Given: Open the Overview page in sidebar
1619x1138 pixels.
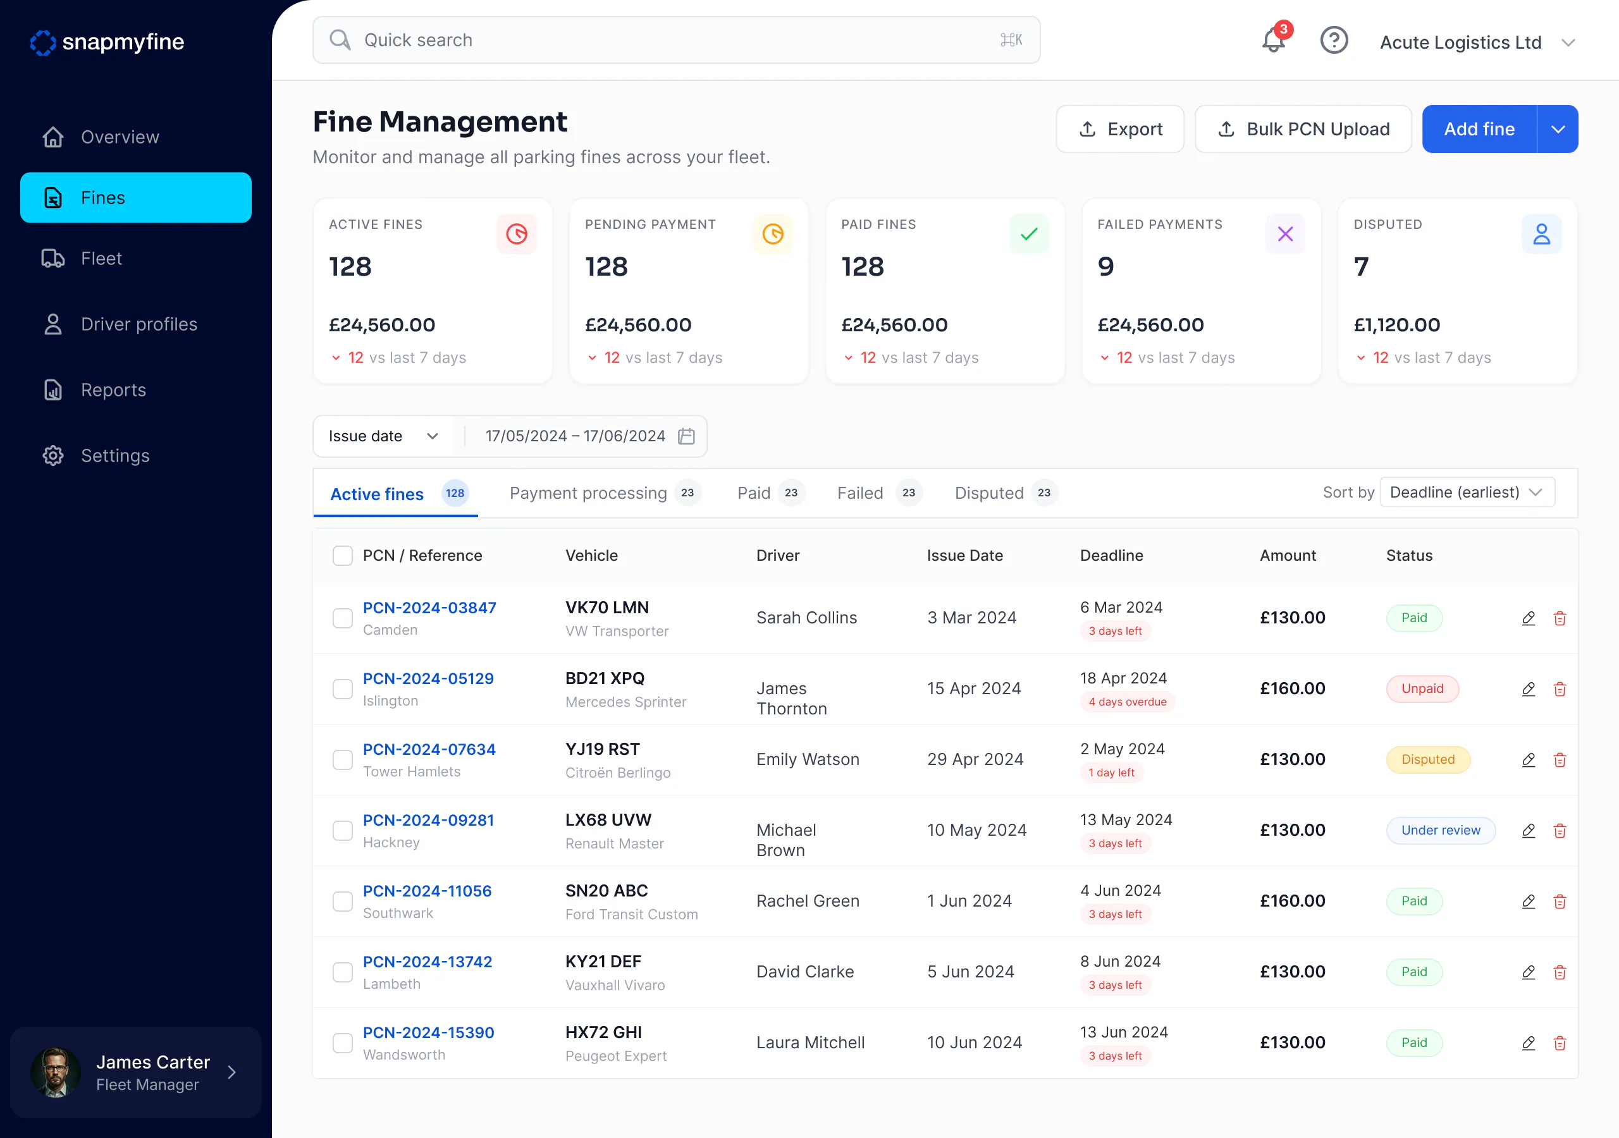Looking at the screenshot, I should tap(136, 137).
